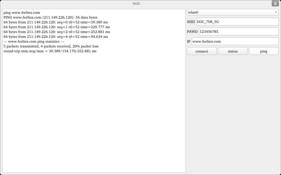Image resolution: width=281 pixels, height=175 pixels.
Task: Select the seq=0 ping reply line
Action: (55, 22)
